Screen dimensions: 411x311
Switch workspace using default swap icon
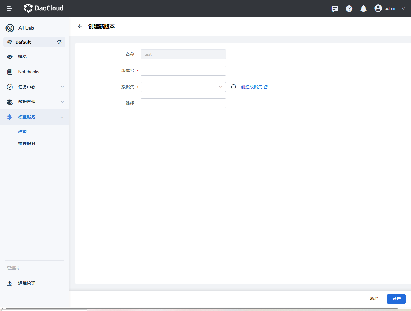[x=60, y=42]
